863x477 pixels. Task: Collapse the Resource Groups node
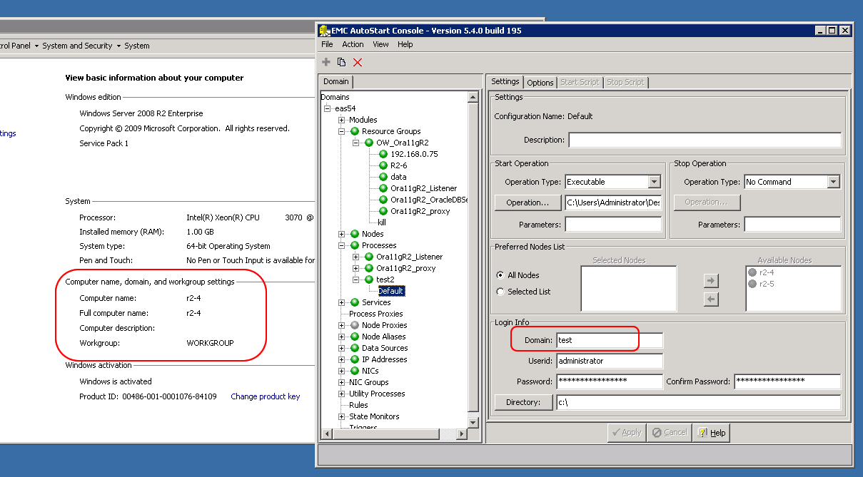coord(341,131)
